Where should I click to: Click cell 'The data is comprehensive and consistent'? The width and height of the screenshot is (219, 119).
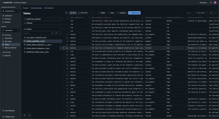click(x=118, y=55)
